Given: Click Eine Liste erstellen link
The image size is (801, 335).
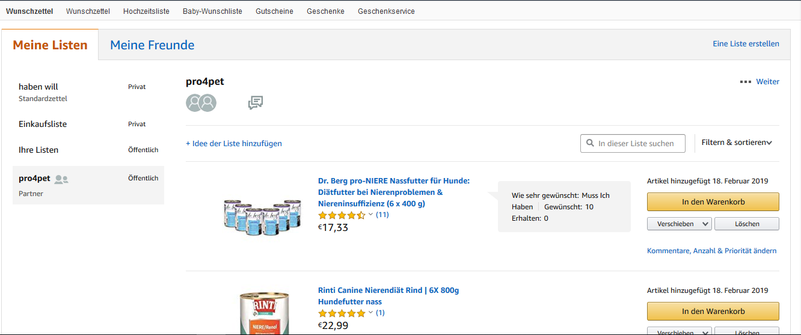Looking at the screenshot, I should click(746, 44).
